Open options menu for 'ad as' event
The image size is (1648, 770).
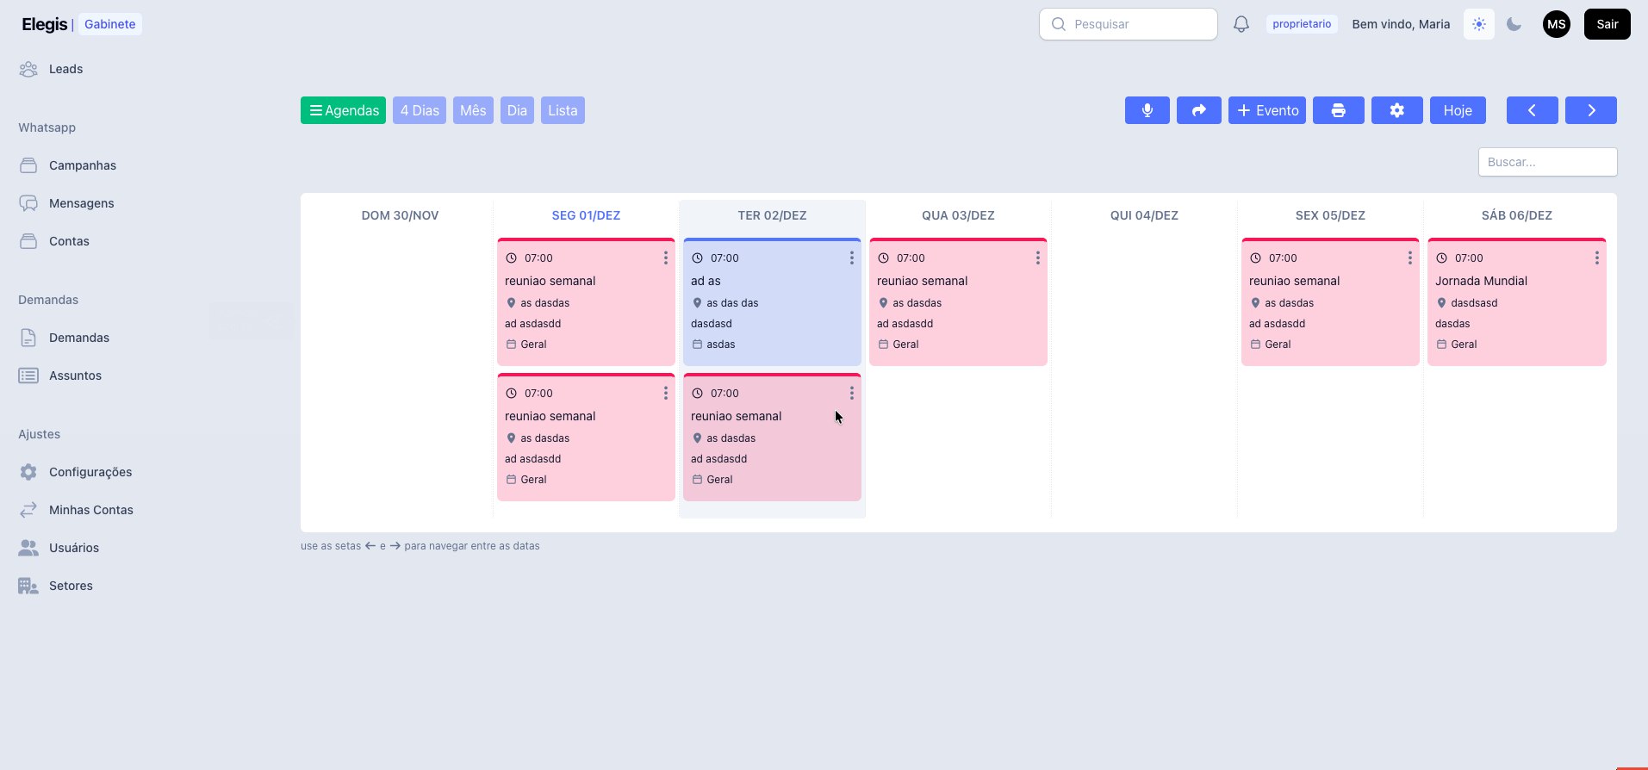pos(851,258)
